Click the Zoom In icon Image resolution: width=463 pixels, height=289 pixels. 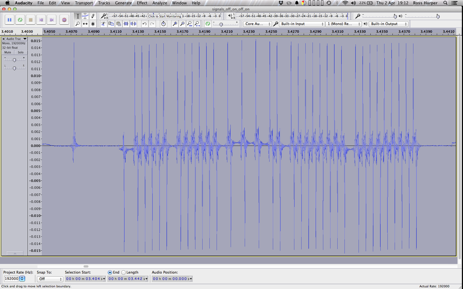(x=175, y=24)
